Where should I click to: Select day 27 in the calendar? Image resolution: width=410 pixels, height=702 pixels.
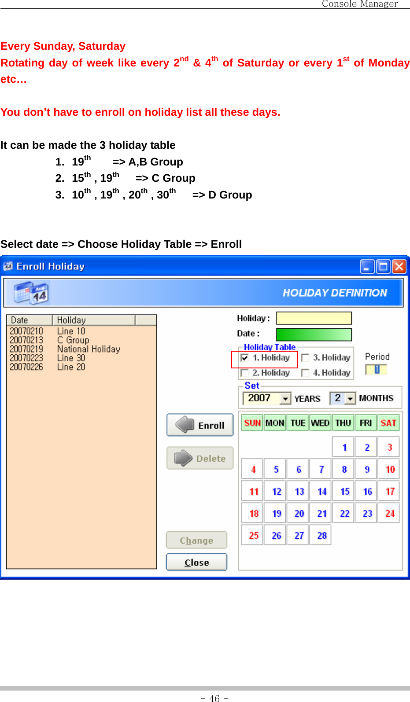298,535
